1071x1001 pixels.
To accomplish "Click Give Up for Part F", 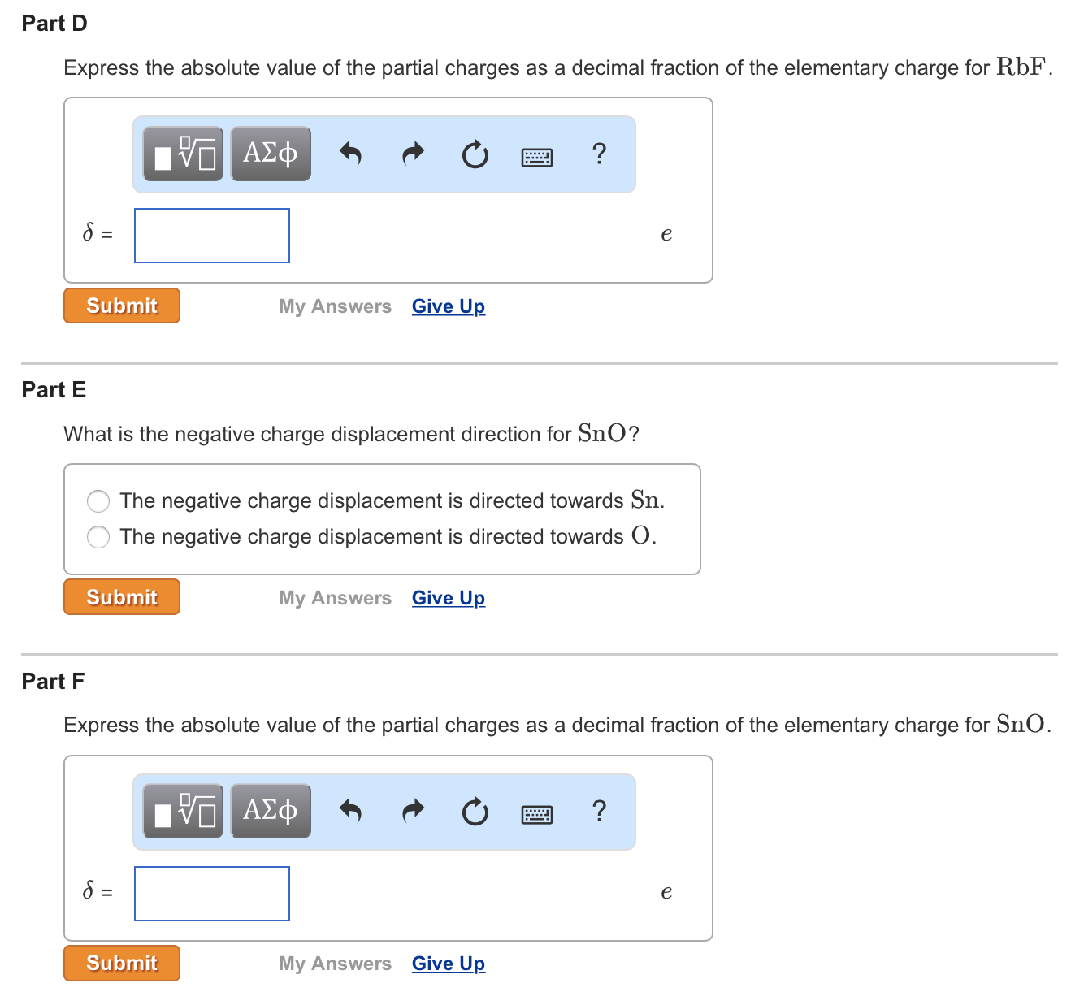I will [448, 964].
